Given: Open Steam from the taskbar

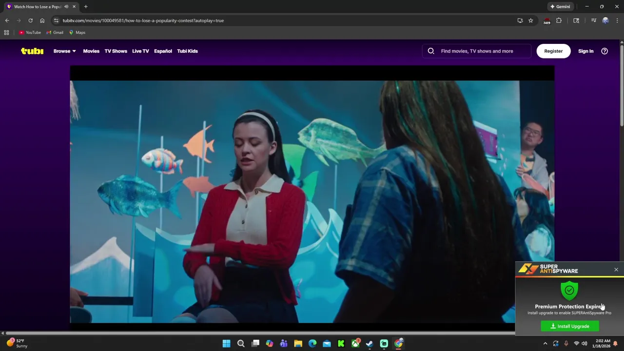Looking at the screenshot, I should (x=370, y=344).
